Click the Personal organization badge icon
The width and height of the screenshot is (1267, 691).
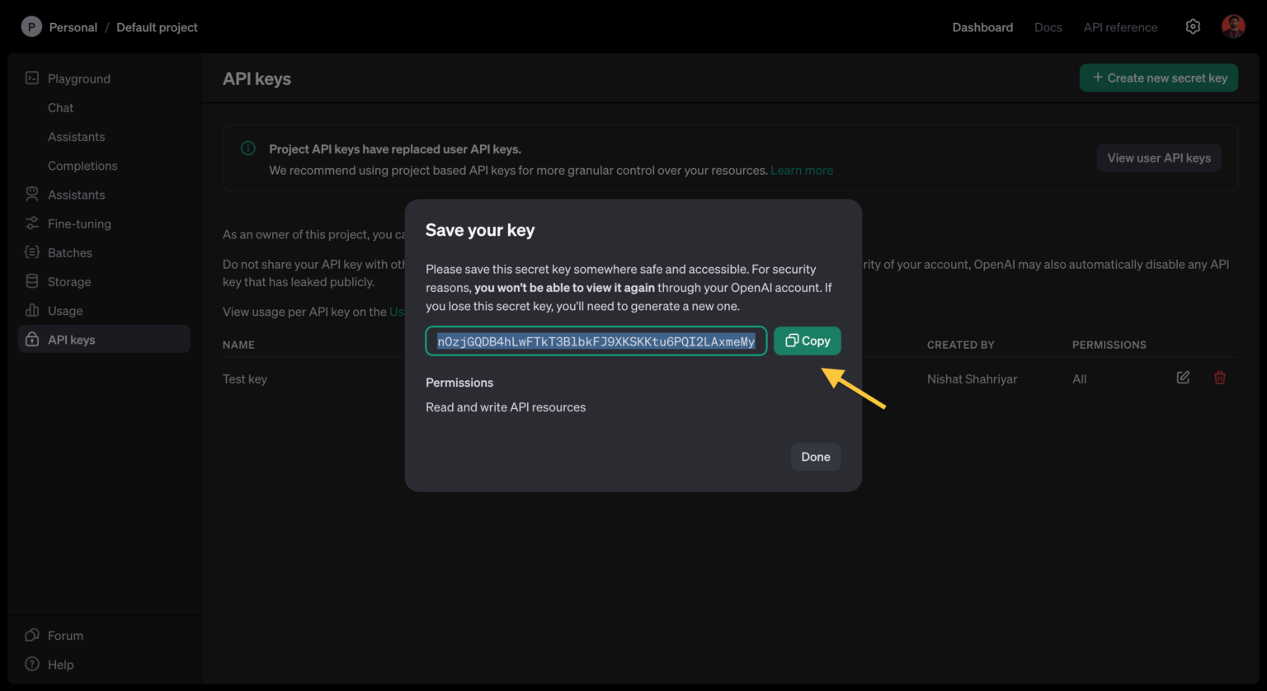point(31,27)
